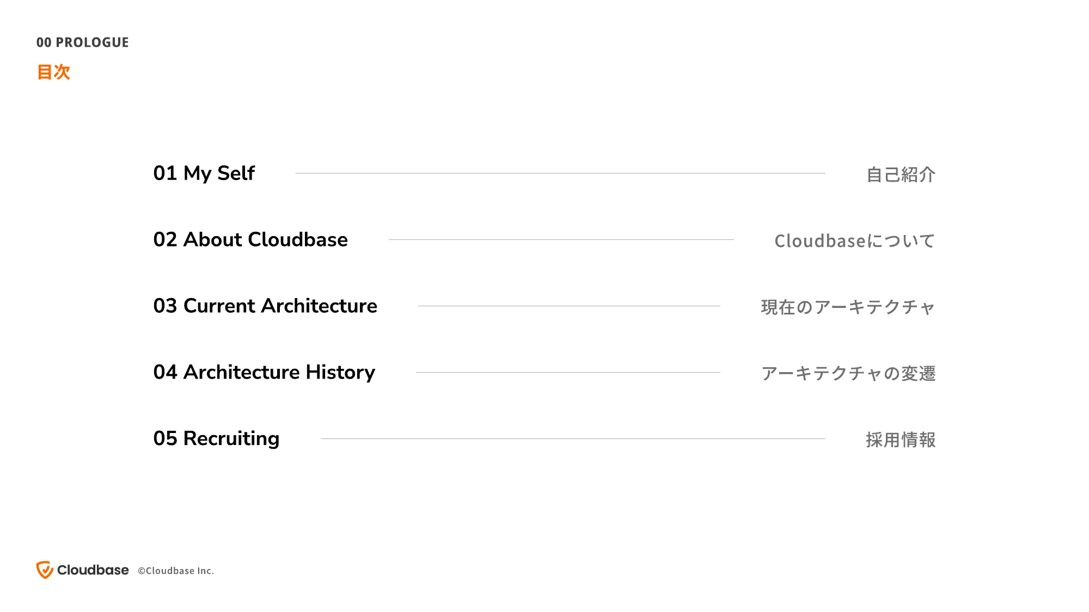Click the line beside Current Architecture
This screenshot has width=1089, height=612.
coord(569,306)
